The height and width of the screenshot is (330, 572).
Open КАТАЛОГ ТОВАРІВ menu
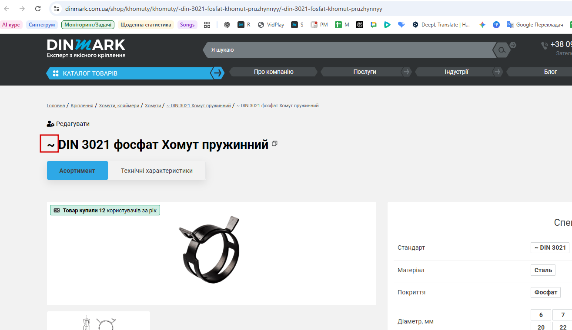coord(129,73)
